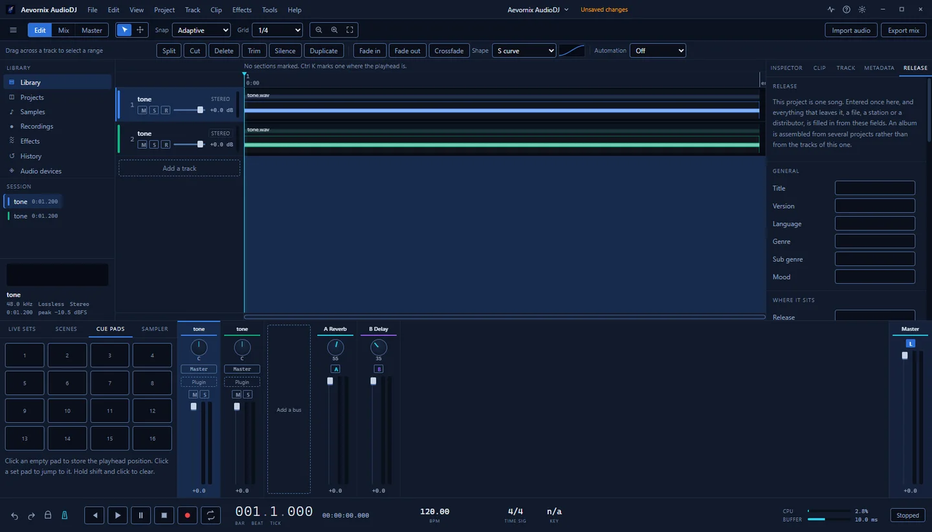Switch to the Metadata tab
Screen dimensions: 932x532
pyautogui.click(x=879, y=68)
